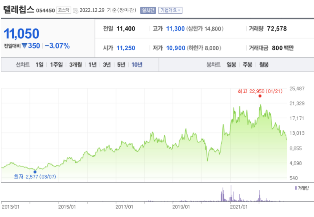The height and width of the screenshot is (217, 314).
Task: Click the blue 최저 low-point marker
Action: (x=35, y=172)
